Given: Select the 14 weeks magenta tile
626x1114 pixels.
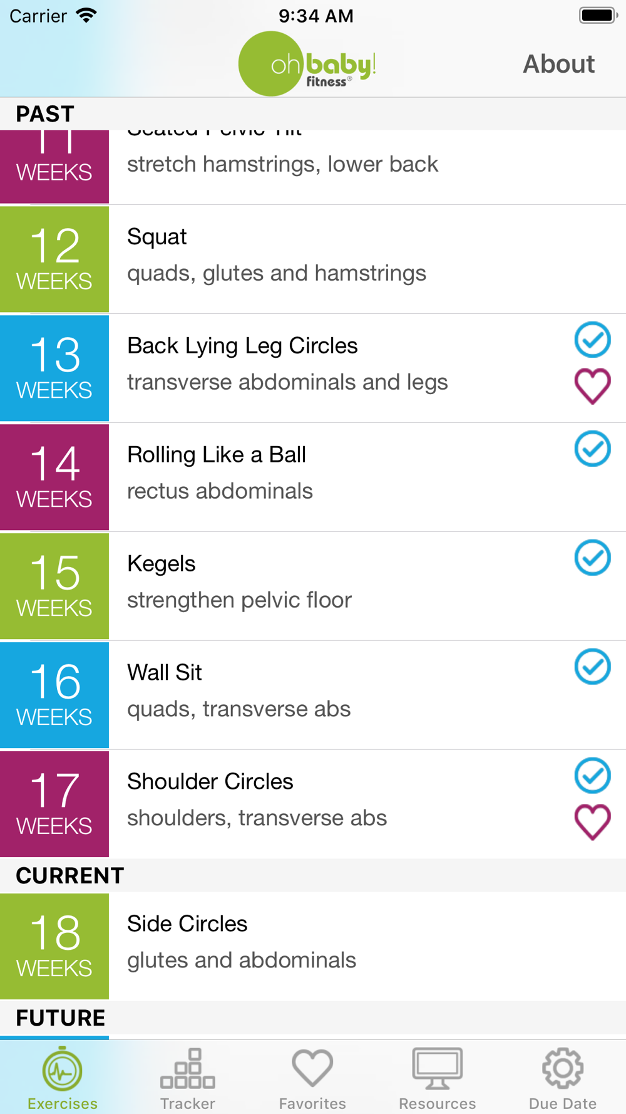Looking at the screenshot, I should tap(54, 477).
